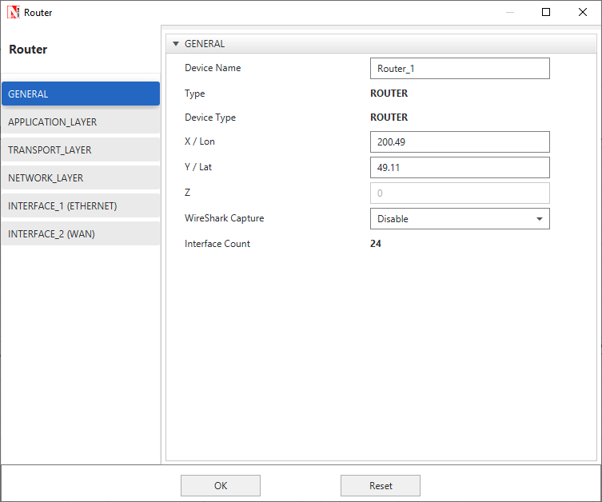Click the Device Name label

(213, 68)
